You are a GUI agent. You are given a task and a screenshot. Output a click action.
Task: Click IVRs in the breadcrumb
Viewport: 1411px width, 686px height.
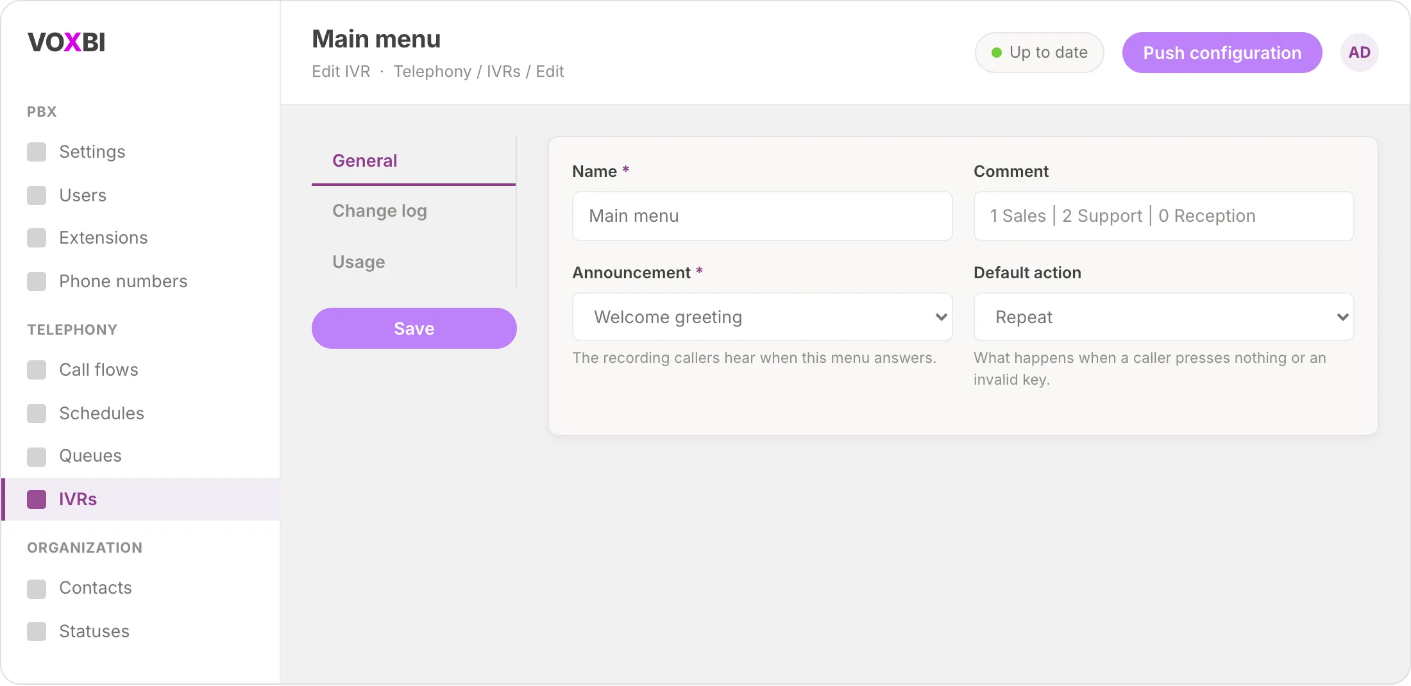tap(503, 71)
